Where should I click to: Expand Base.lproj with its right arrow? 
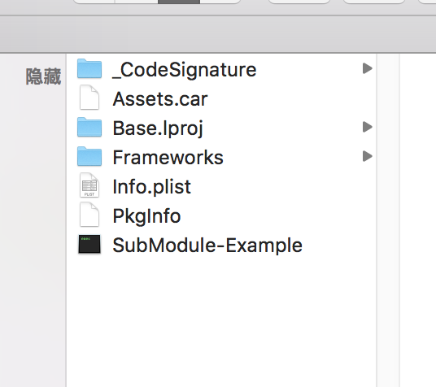click(368, 127)
